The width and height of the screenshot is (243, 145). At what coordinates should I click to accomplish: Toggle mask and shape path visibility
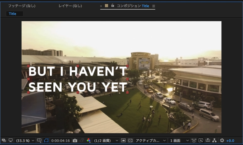click(46, 140)
